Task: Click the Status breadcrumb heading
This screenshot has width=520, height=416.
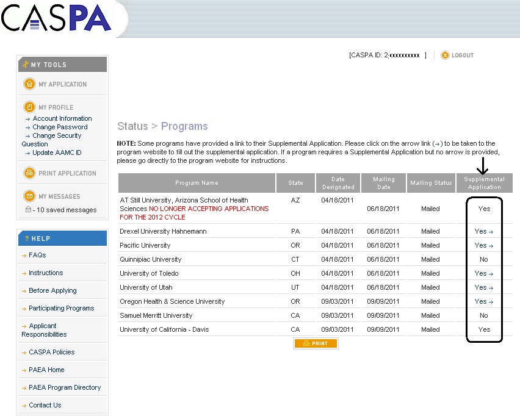Action: click(x=132, y=126)
